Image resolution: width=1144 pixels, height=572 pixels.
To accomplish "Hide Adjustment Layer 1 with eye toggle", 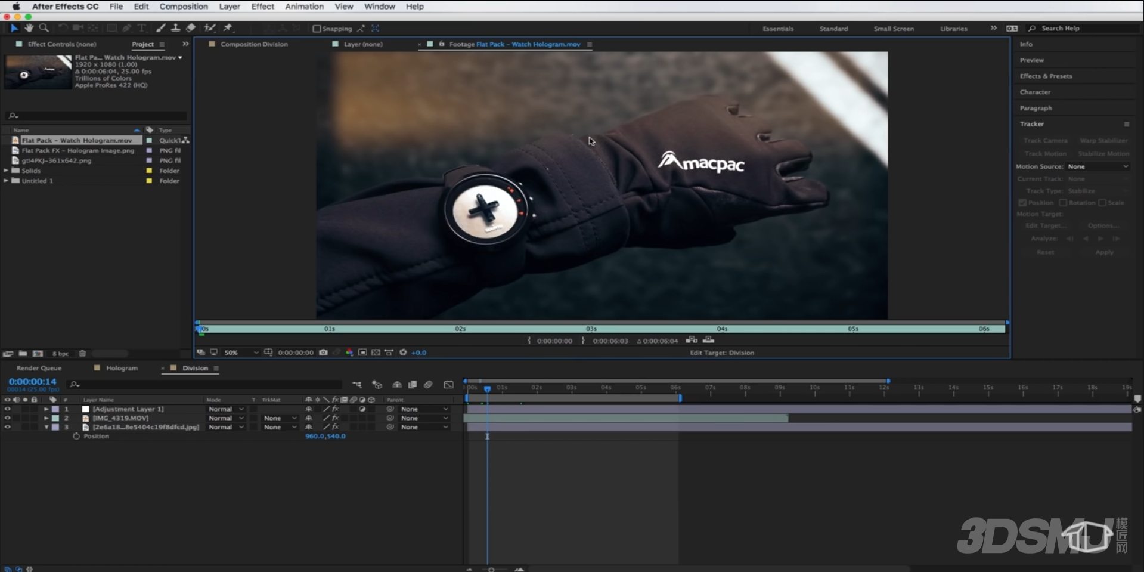I will (x=7, y=409).
